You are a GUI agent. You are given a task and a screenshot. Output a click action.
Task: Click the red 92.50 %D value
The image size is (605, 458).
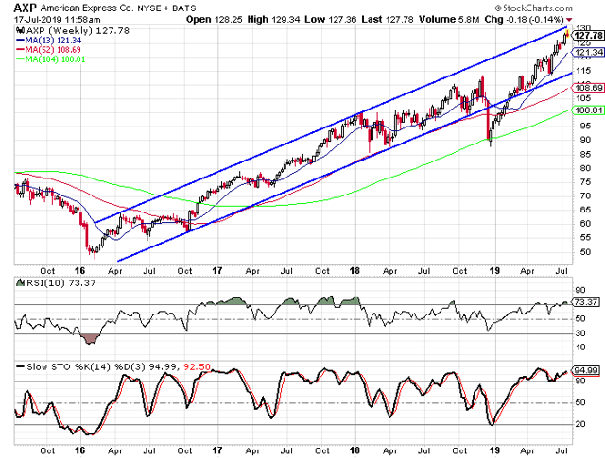pyautogui.click(x=197, y=366)
